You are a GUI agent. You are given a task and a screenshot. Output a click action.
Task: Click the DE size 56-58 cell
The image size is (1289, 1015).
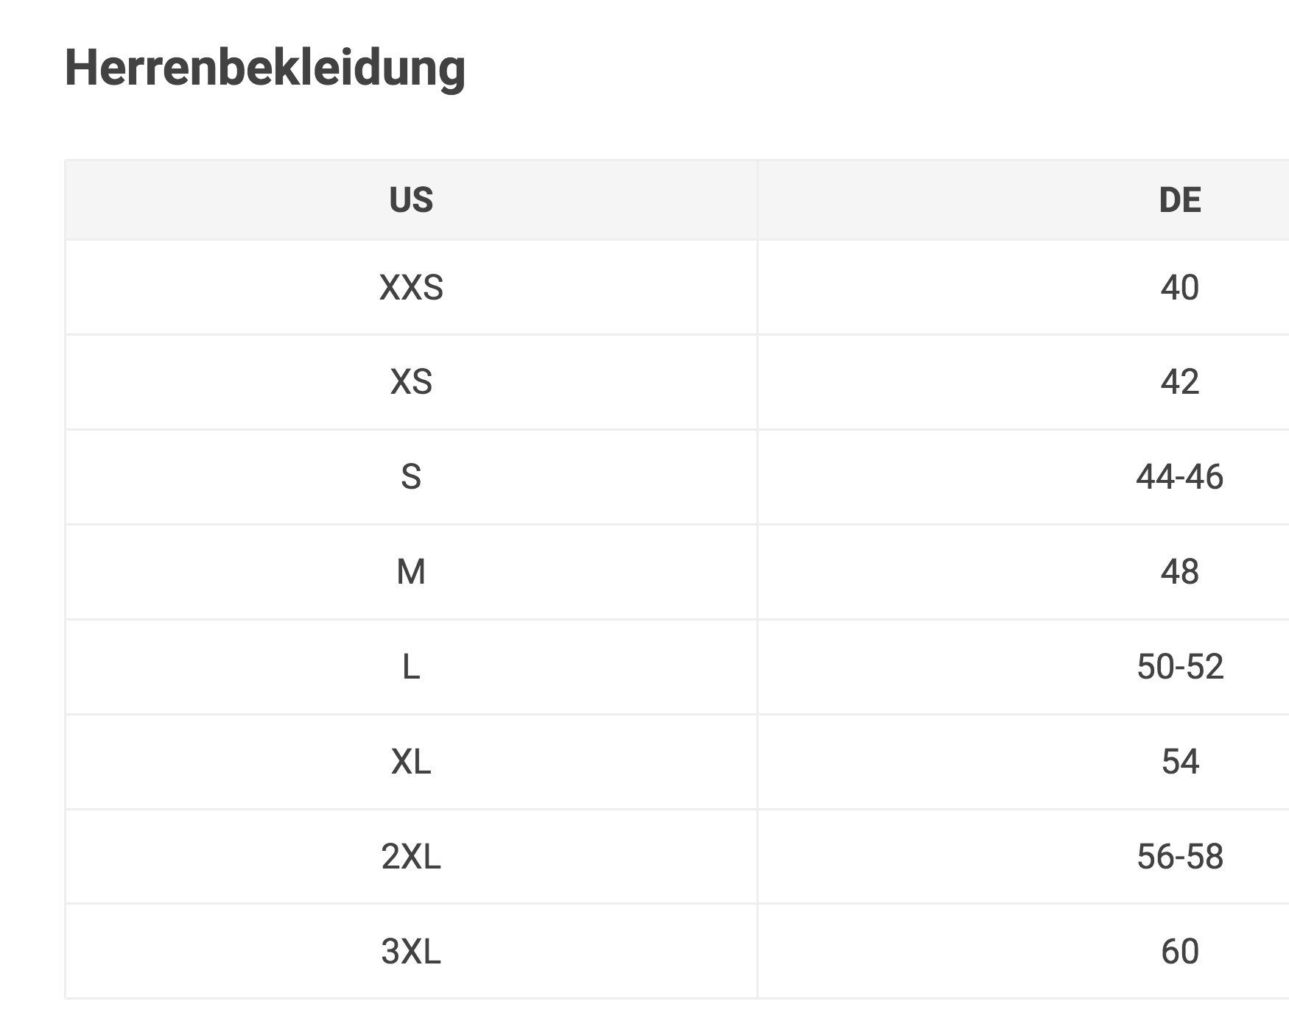tap(1179, 857)
